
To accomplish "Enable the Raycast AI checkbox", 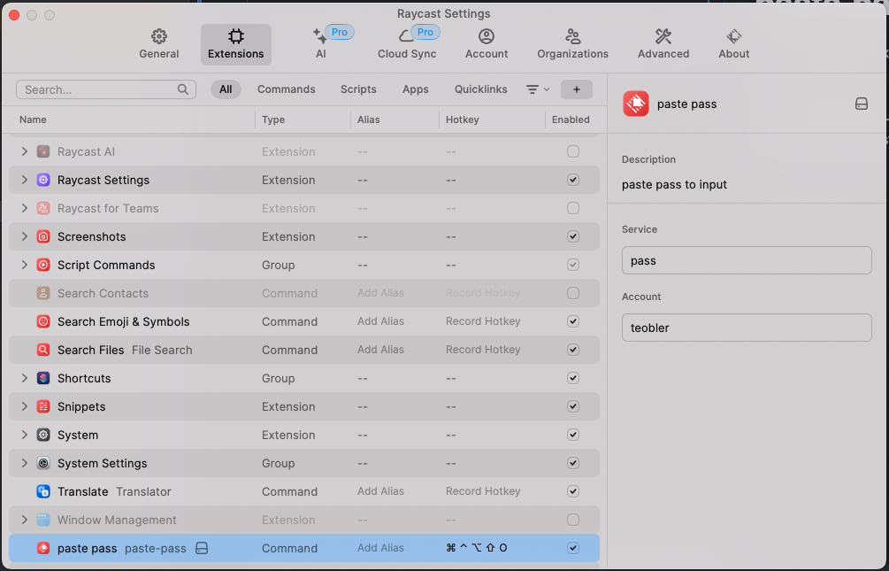I will click(573, 151).
